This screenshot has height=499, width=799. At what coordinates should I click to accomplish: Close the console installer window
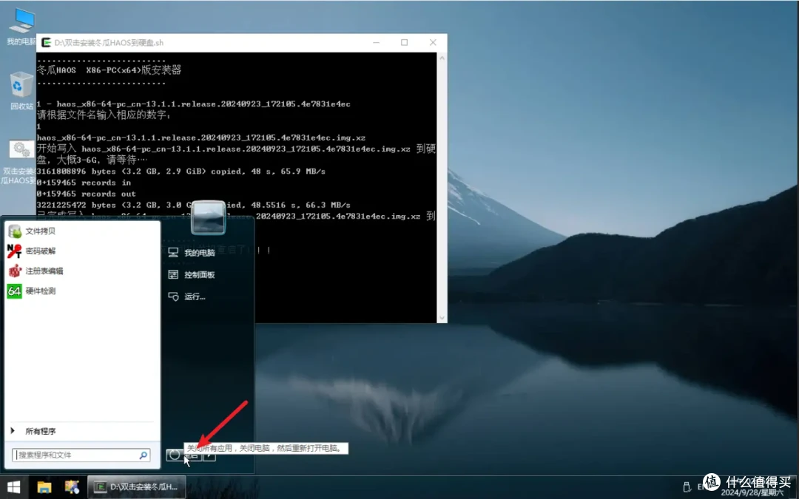click(x=433, y=43)
